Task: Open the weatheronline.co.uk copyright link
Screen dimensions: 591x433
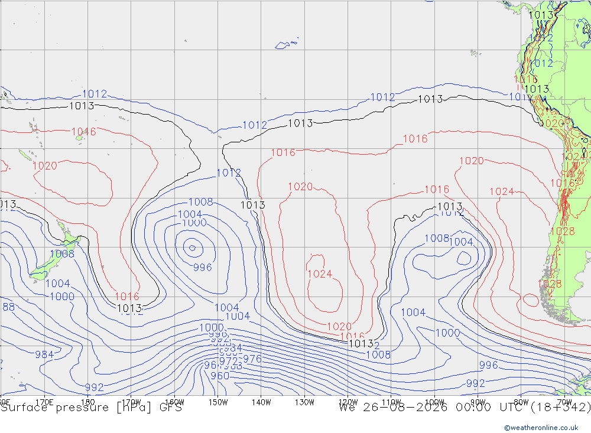Action: [x=541, y=427]
